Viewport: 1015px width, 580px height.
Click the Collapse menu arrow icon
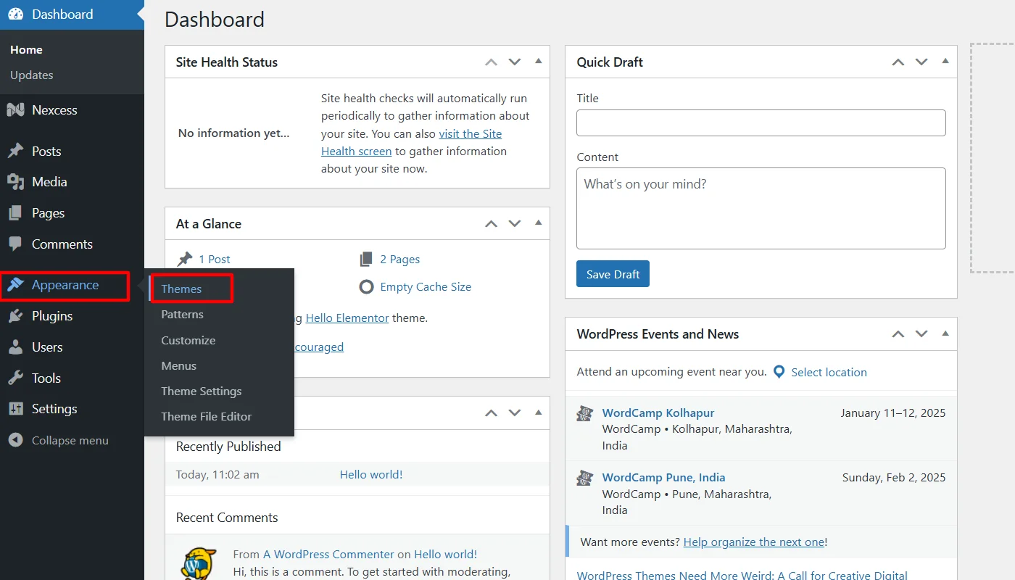[15, 440]
